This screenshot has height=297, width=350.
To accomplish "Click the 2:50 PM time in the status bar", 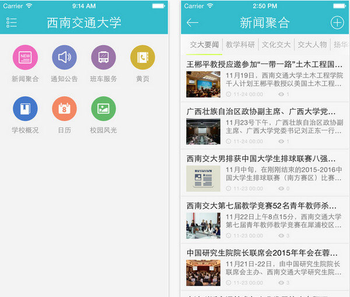I will pyautogui.click(x=265, y=6).
